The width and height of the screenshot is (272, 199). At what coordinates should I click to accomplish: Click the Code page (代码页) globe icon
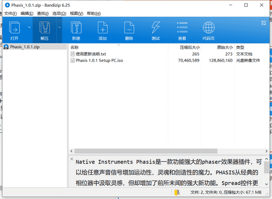pos(208,28)
